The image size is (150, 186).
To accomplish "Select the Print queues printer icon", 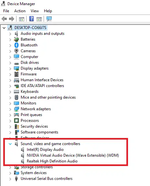I will coord(16,115).
